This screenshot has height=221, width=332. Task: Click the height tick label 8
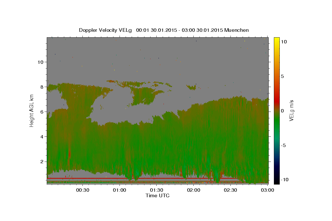click(x=42, y=87)
